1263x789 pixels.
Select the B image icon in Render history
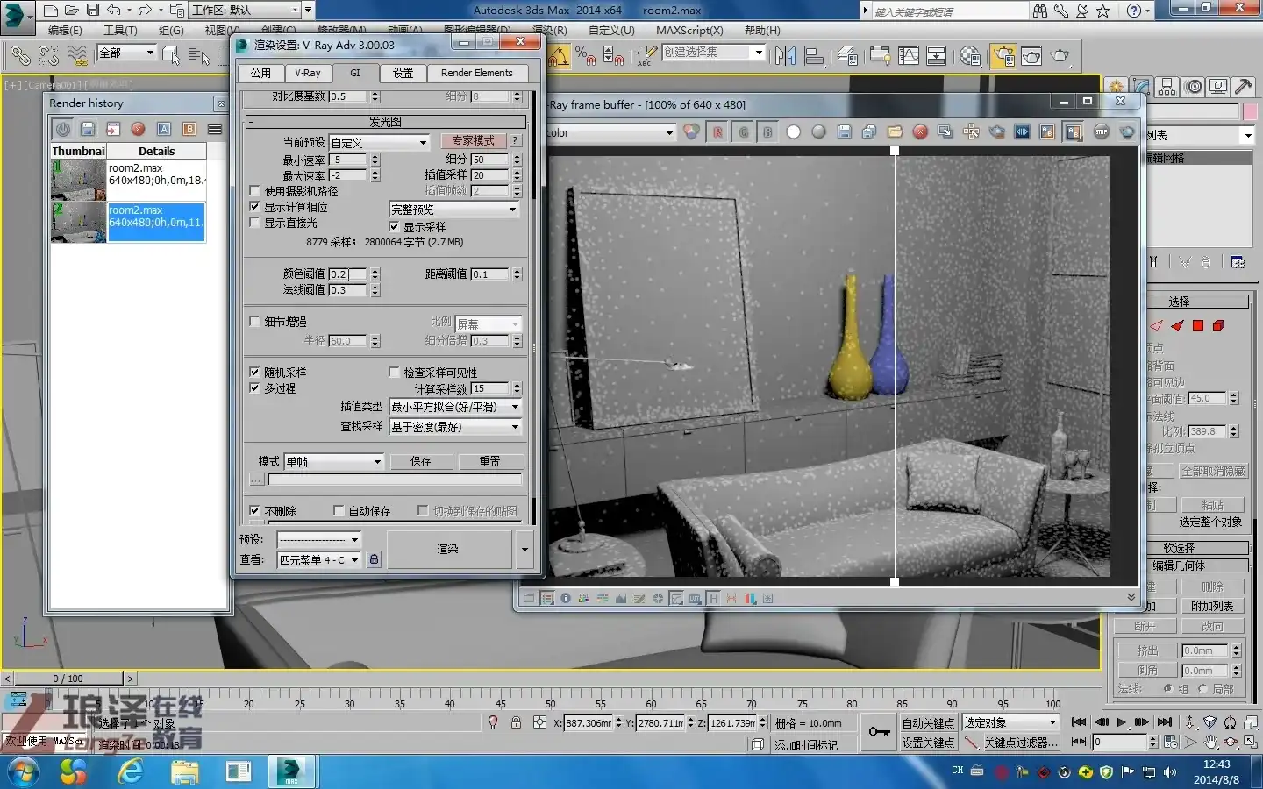(x=189, y=129)
